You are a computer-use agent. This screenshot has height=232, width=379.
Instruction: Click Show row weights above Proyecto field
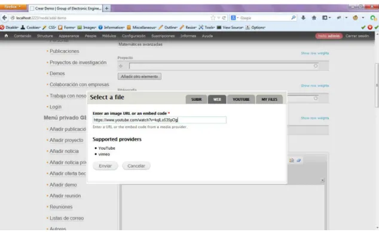point(314,53)
